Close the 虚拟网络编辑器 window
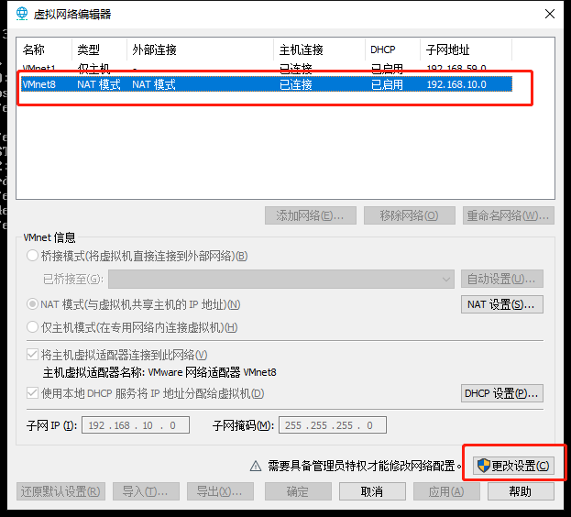Screen dimensions: 571x517 (550, 14)
